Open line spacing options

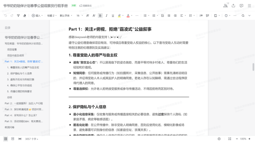[192, 16]
